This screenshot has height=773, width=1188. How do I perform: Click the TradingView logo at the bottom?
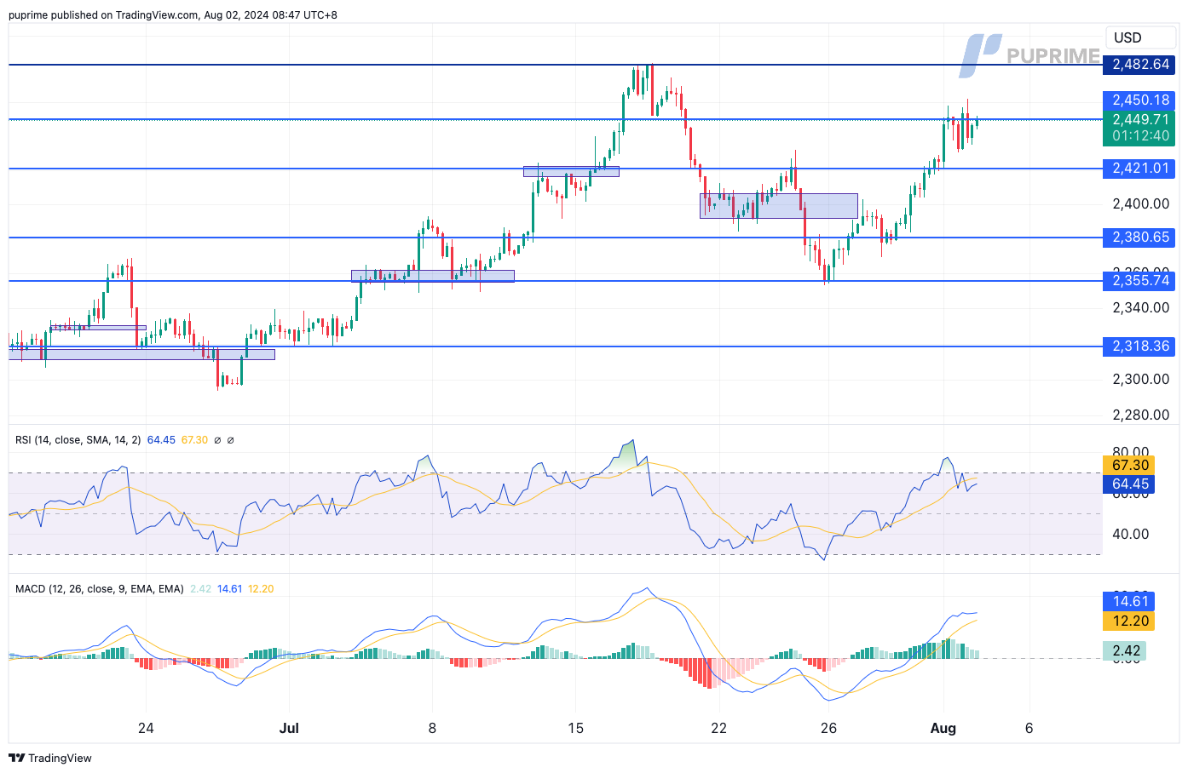coord(50,758)
